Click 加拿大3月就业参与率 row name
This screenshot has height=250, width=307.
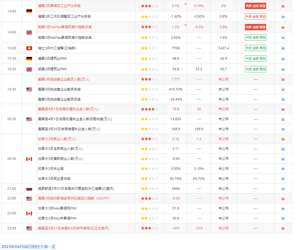54,179
